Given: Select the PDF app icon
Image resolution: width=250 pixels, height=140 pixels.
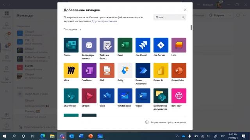Looking at the screenshot, I should 107,70.
